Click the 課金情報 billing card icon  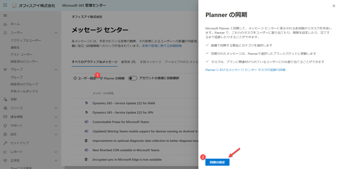pos(6,117)
